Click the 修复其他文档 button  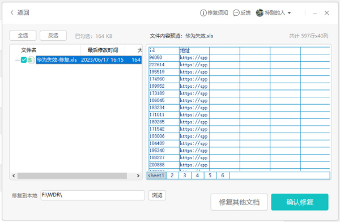click(x=239, y=202)
